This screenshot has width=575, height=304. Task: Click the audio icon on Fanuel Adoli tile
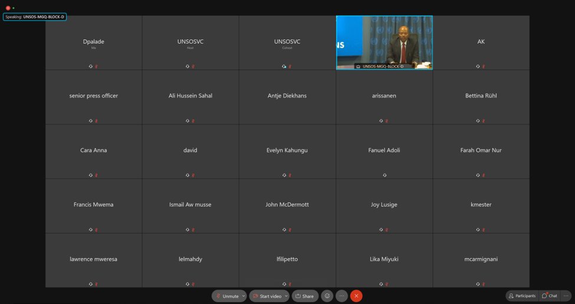point(385,176)
